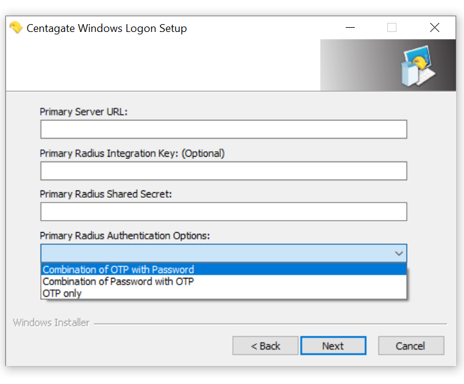
Task: Click the Primary Radius Authentication Options label
Action: coord(124,236)
